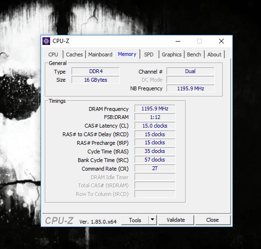Select the tRCD 15 clocks value
261x249 pixels.
pyautogui.click(x=155, y=134)
